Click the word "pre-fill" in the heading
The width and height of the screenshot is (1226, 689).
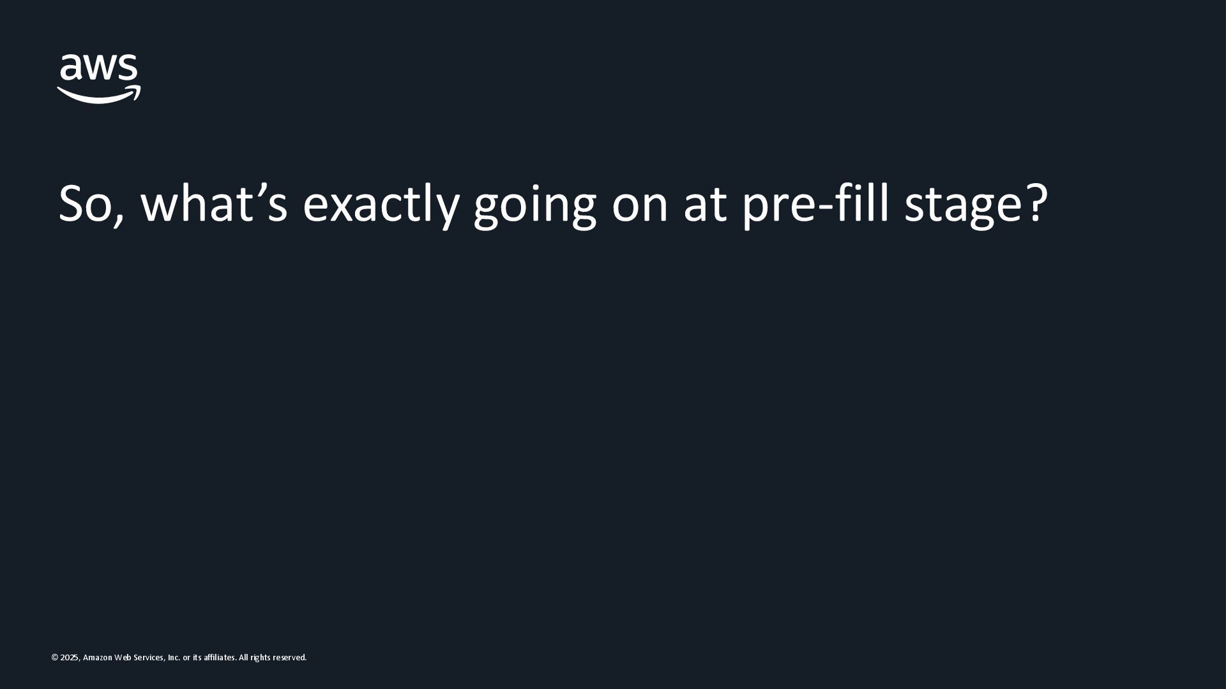tap(815, 204)
